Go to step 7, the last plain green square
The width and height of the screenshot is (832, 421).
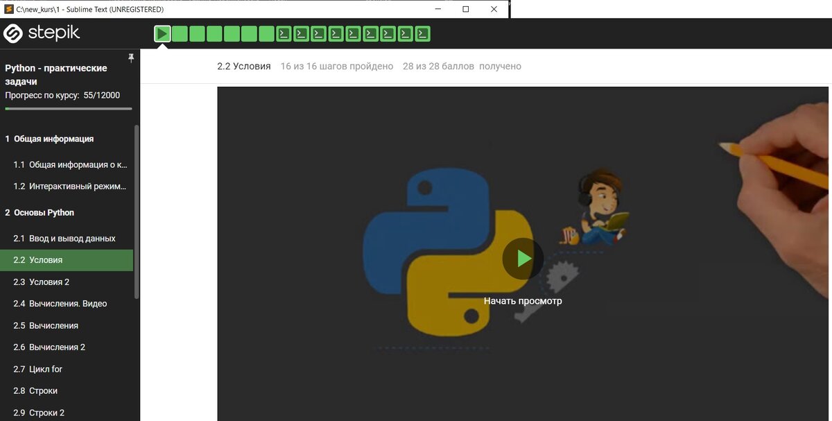267,33
